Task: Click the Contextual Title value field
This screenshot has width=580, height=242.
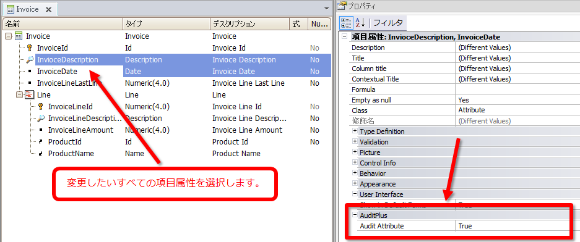Action: [518, 79]
